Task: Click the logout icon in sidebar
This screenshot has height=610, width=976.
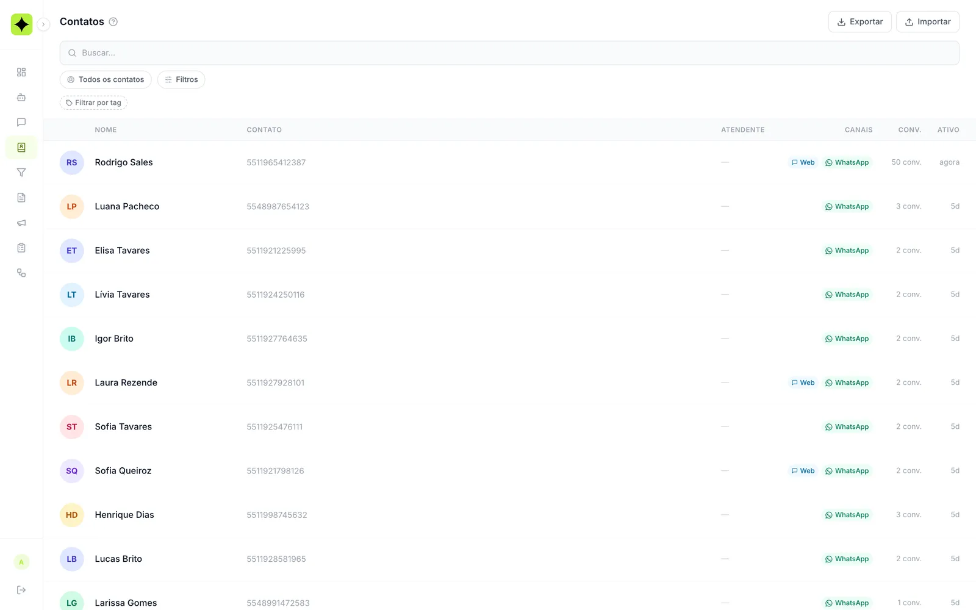Action: 21,590
